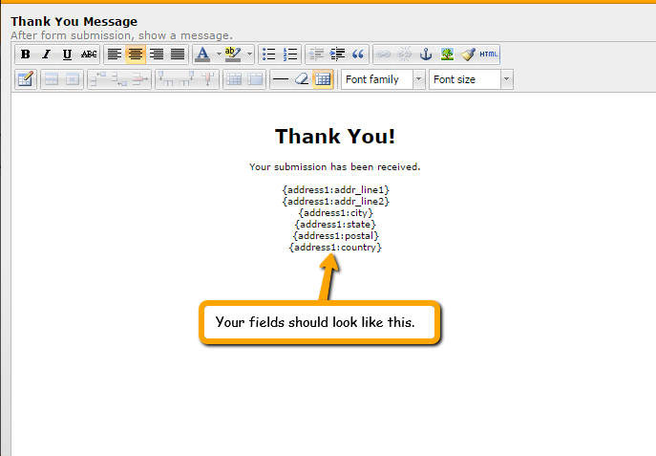Align text to the left
656x456 pixels.
tap(115, 54)
